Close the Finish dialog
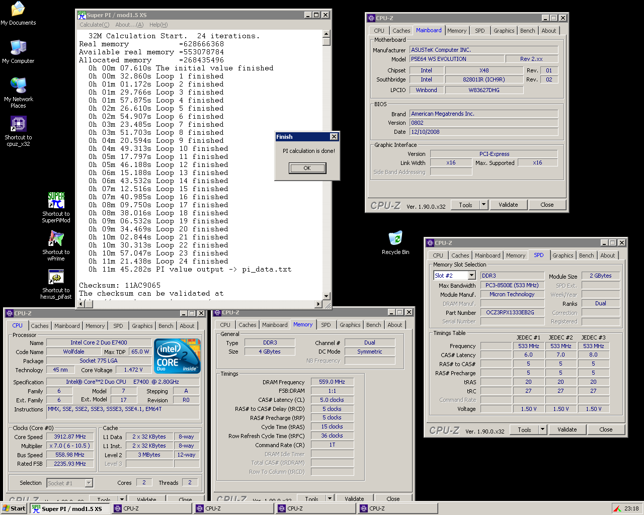Image resolution: width=644 pixels, height=515 pixels. [x=334, y=137]
